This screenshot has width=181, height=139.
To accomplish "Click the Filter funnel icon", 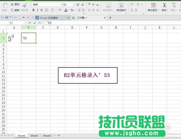I will click(x=173, y=5).
